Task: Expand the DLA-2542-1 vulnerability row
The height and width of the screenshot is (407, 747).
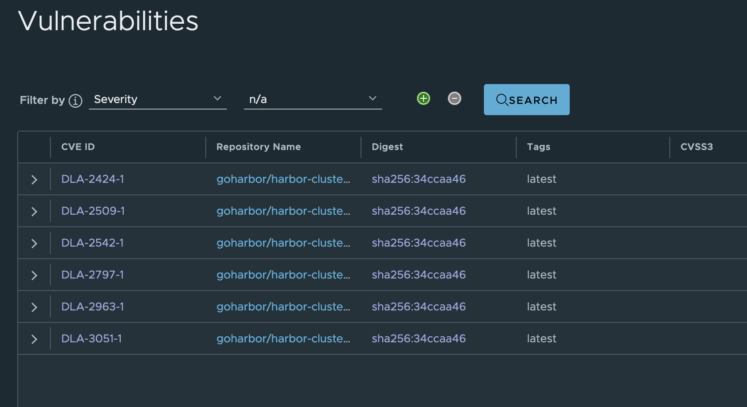Action: click(34, 243)
